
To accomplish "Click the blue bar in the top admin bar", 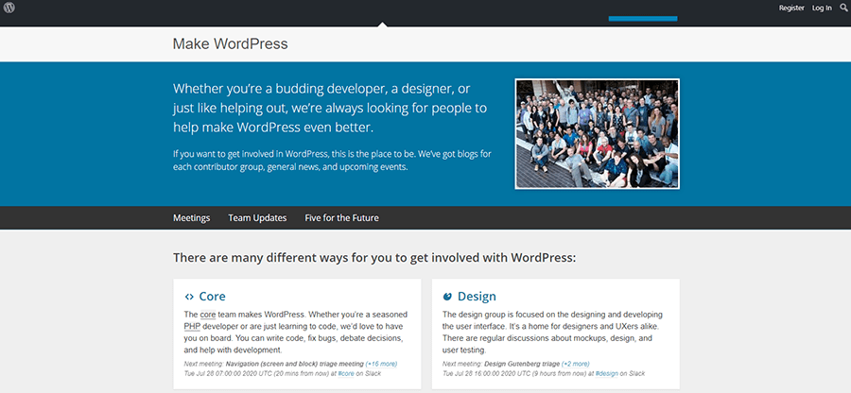I will click(643, 19).
